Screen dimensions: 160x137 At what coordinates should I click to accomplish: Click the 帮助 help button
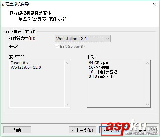pyautogui.click(x=17, y=130)
